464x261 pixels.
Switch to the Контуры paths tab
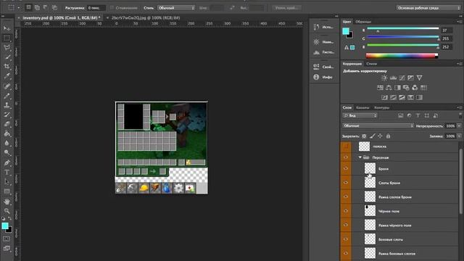(x=381, y=107)
